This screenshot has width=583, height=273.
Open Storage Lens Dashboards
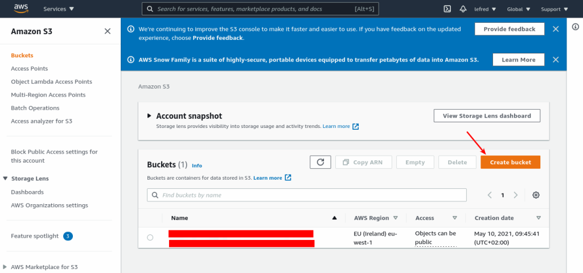point(27,192)
